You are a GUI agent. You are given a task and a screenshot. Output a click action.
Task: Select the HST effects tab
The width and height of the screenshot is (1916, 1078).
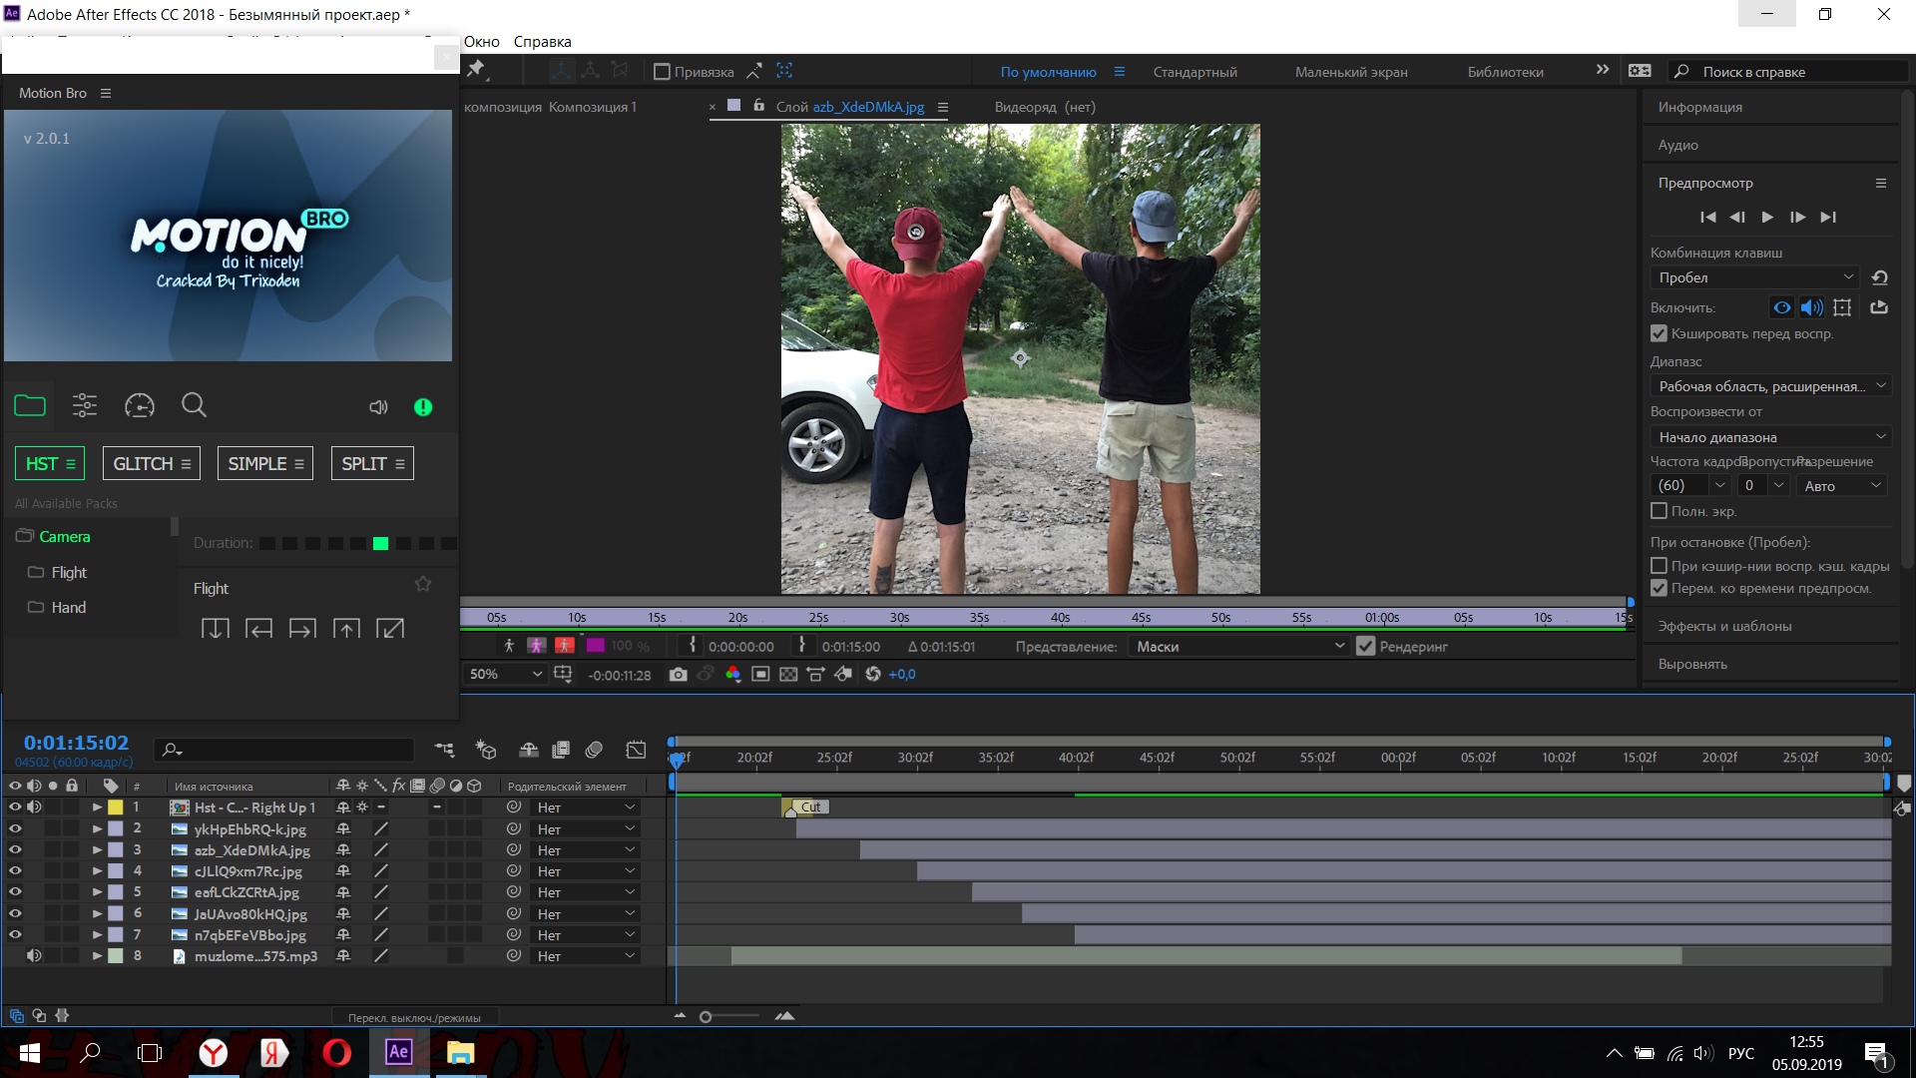[x=49, y=462]
